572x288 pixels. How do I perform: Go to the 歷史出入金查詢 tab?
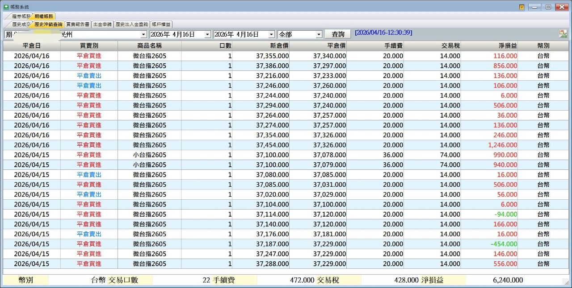point(132,25)
